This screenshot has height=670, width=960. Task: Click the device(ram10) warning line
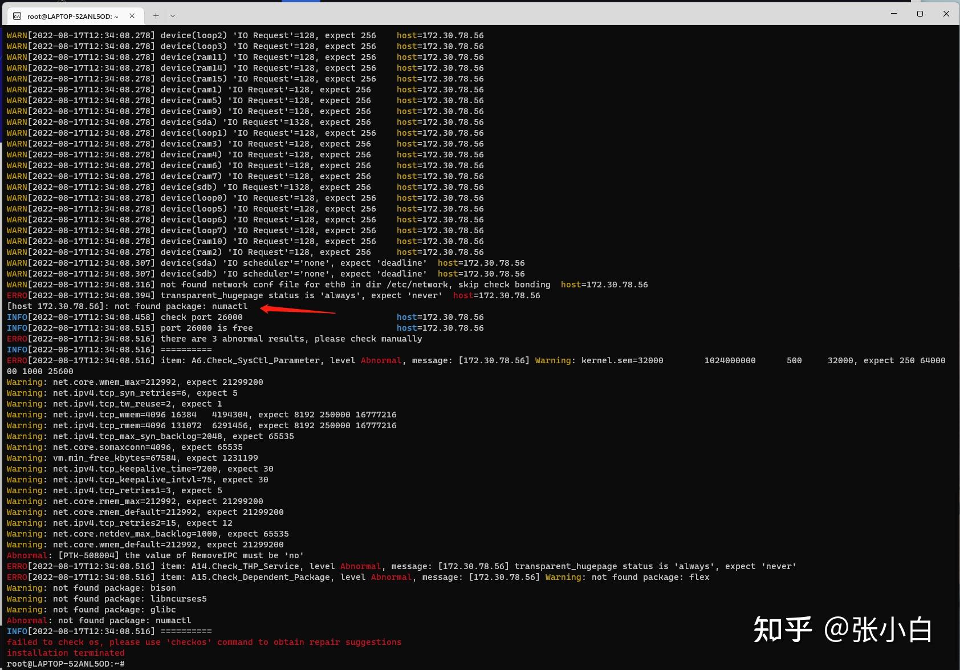(245, 241)
